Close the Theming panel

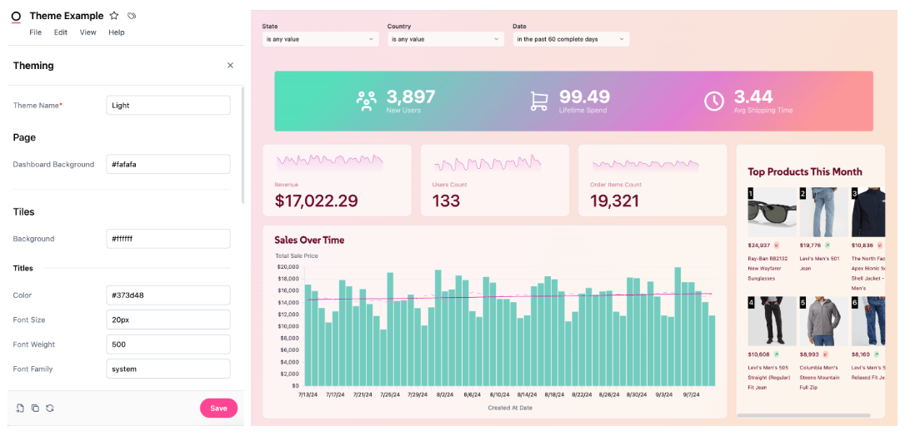(230, 66)
